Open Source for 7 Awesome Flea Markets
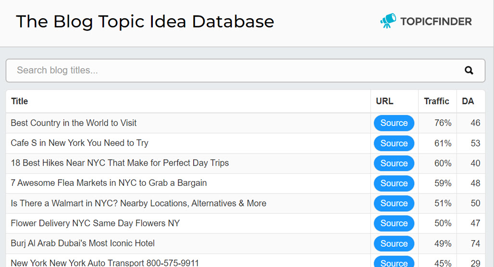This screenshot has height=267, width=494. click(394, 183)
